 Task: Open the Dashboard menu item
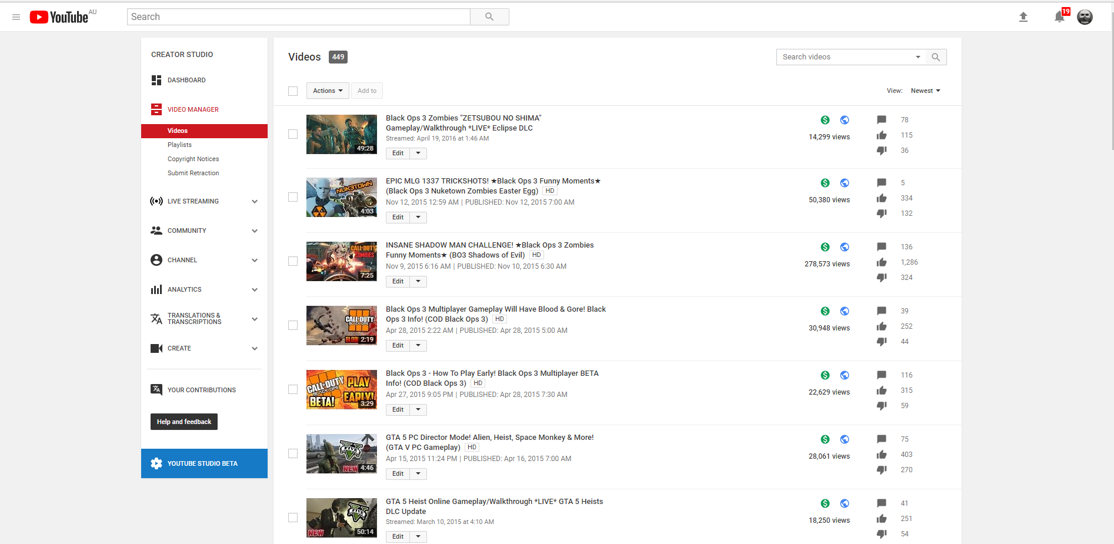coord(186,80)
